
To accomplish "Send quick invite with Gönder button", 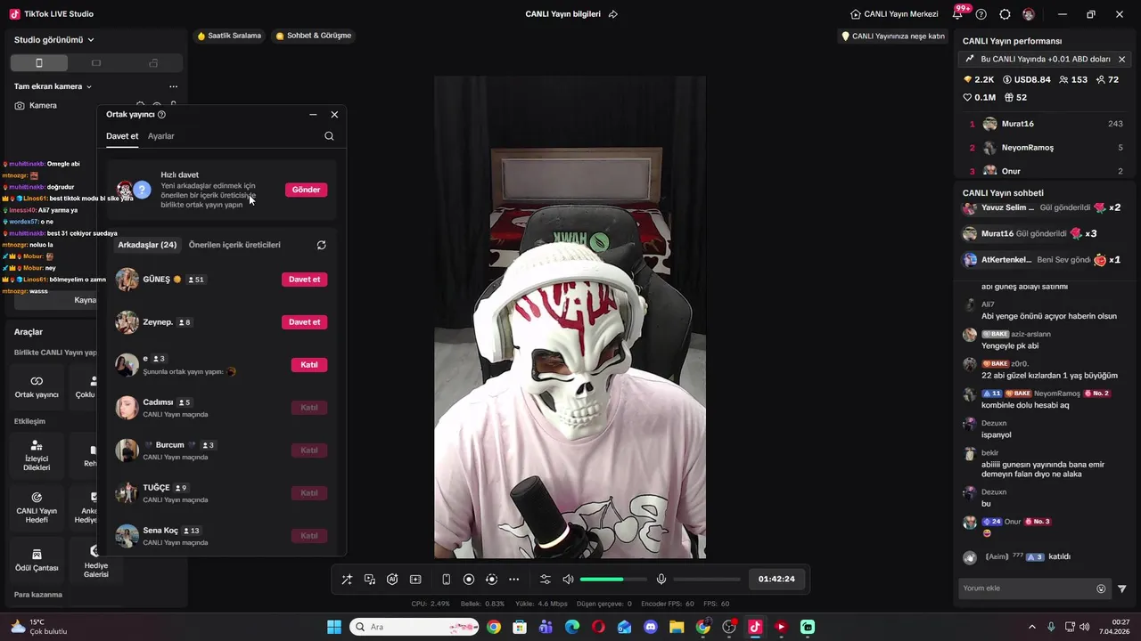I will pos(306,190).
